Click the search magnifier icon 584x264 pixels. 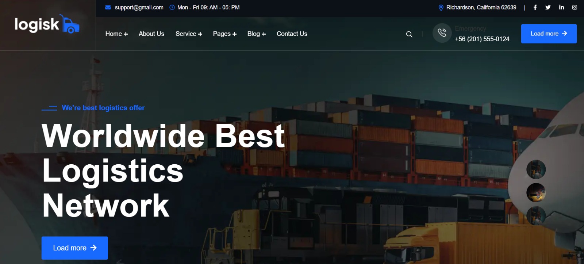(x=409, y=34)
